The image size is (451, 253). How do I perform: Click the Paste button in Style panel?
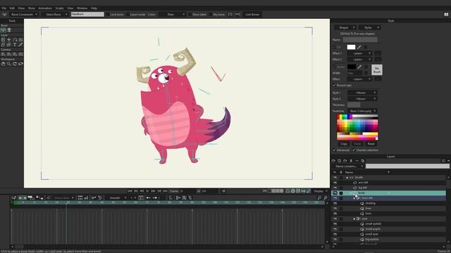357,144
